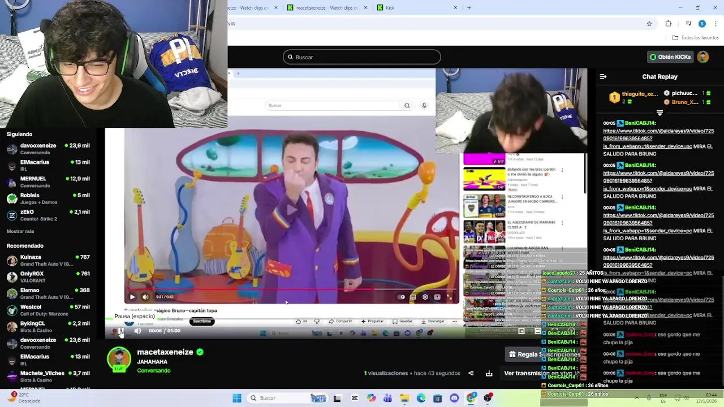
Task: Open Chrome profile B icon
Action: (702, 24)
